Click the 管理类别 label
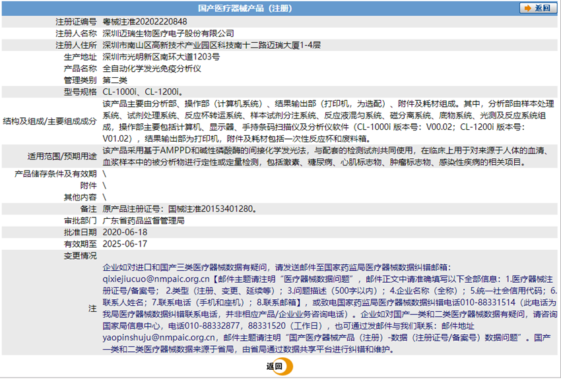 [x=80, y=80]
